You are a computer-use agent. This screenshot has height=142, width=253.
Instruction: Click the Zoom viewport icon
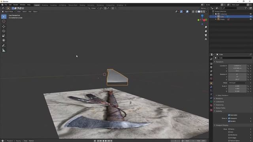point(206,27)
